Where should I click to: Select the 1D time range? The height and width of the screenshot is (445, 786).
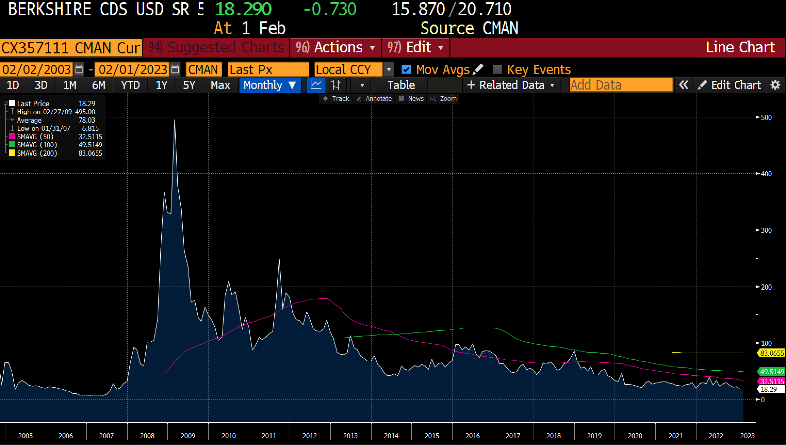[13, 85]
